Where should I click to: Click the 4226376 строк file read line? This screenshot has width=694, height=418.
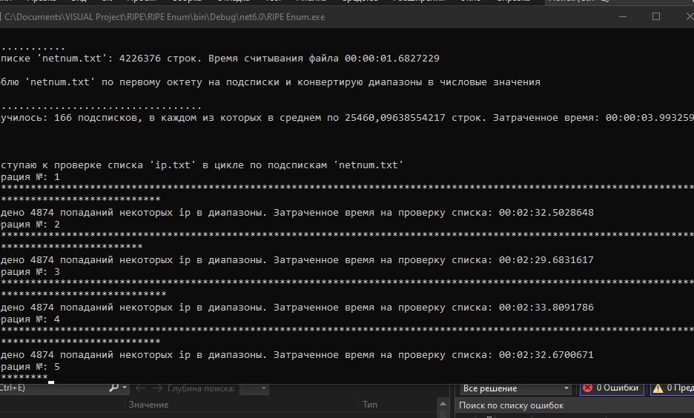220,59
